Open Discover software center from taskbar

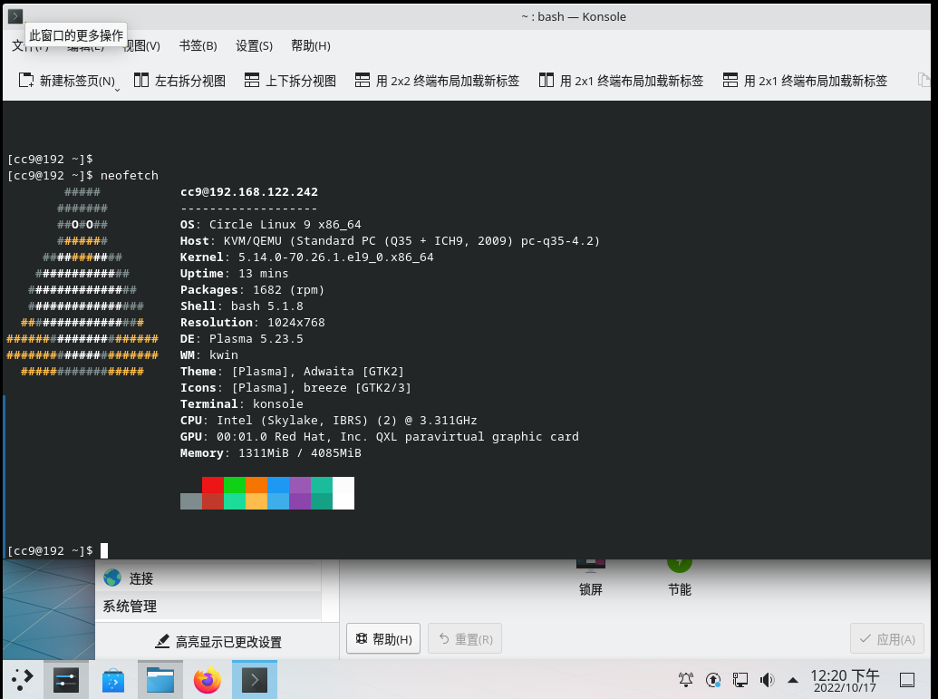coord(113,681)
